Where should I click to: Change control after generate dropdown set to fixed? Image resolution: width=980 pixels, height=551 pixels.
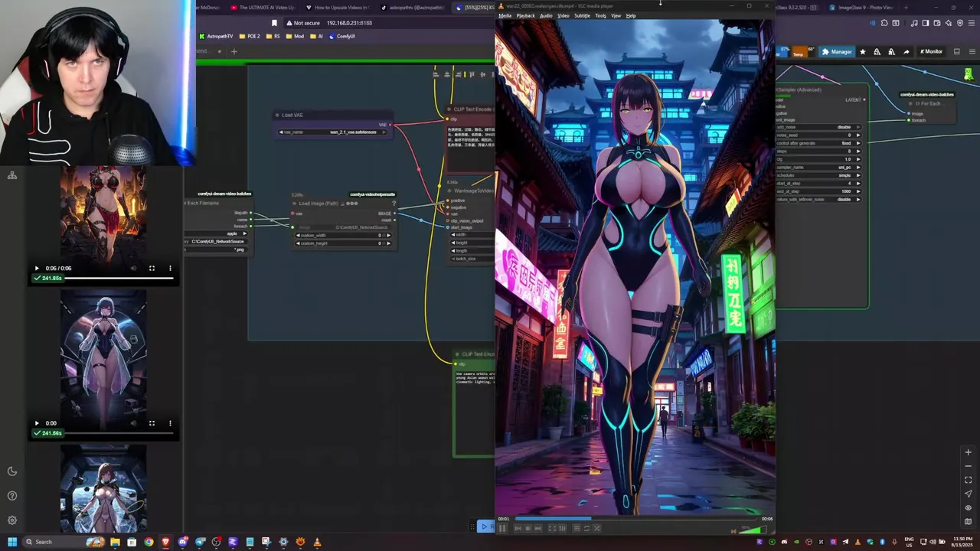tap(818, 143)
